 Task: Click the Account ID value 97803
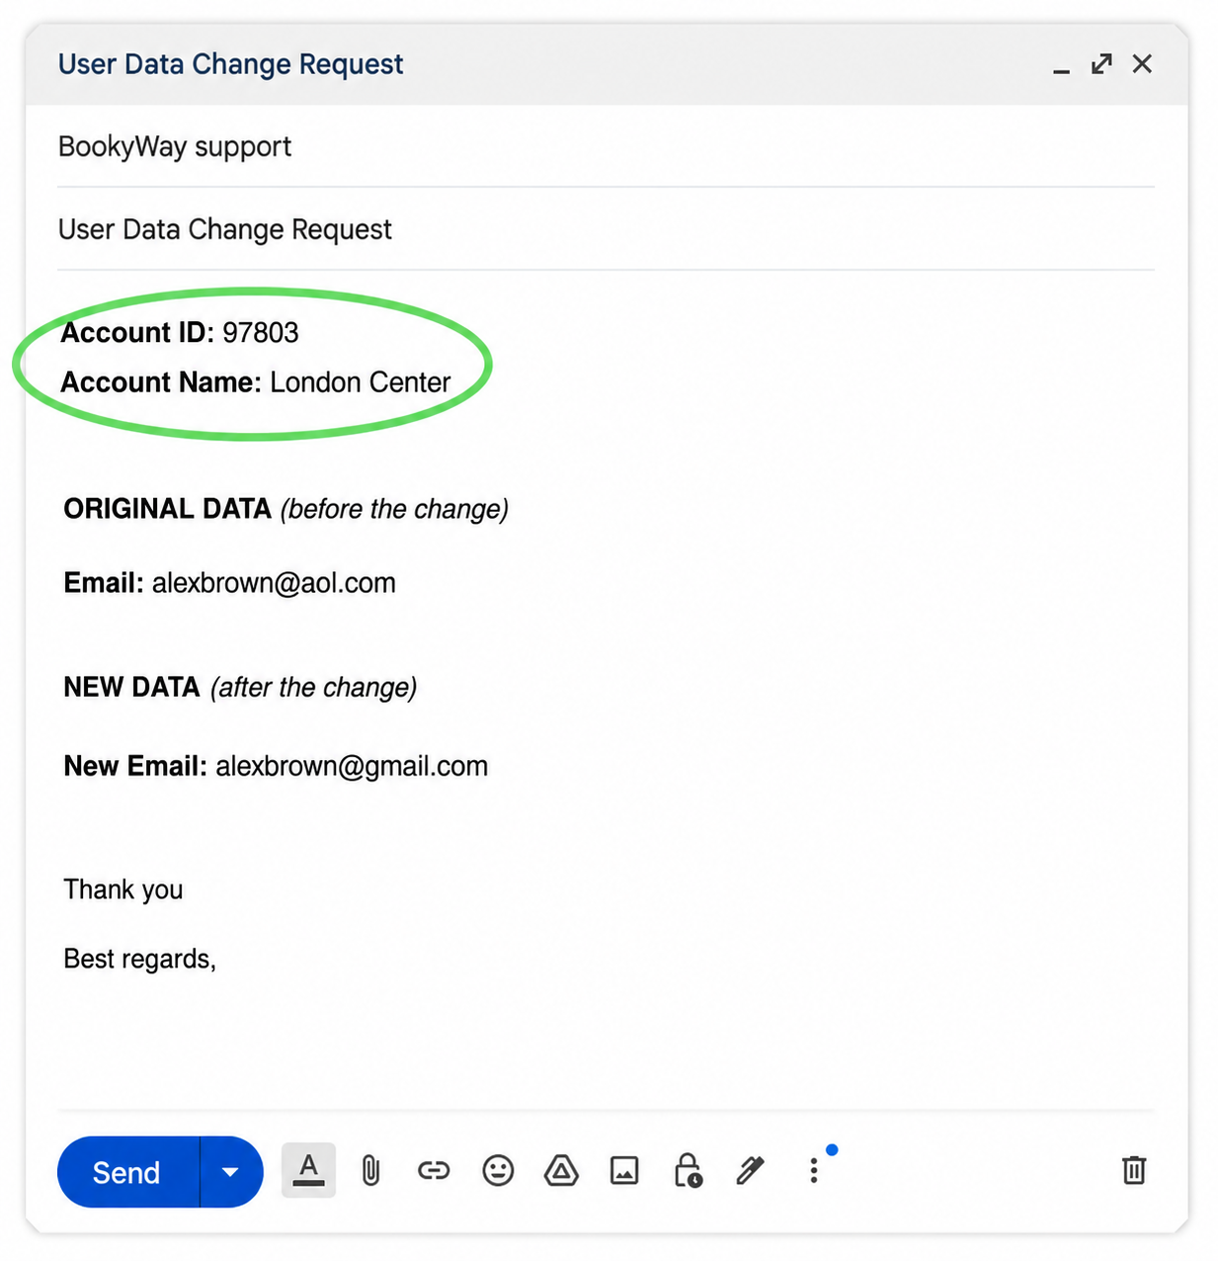[x=261, y=333]
